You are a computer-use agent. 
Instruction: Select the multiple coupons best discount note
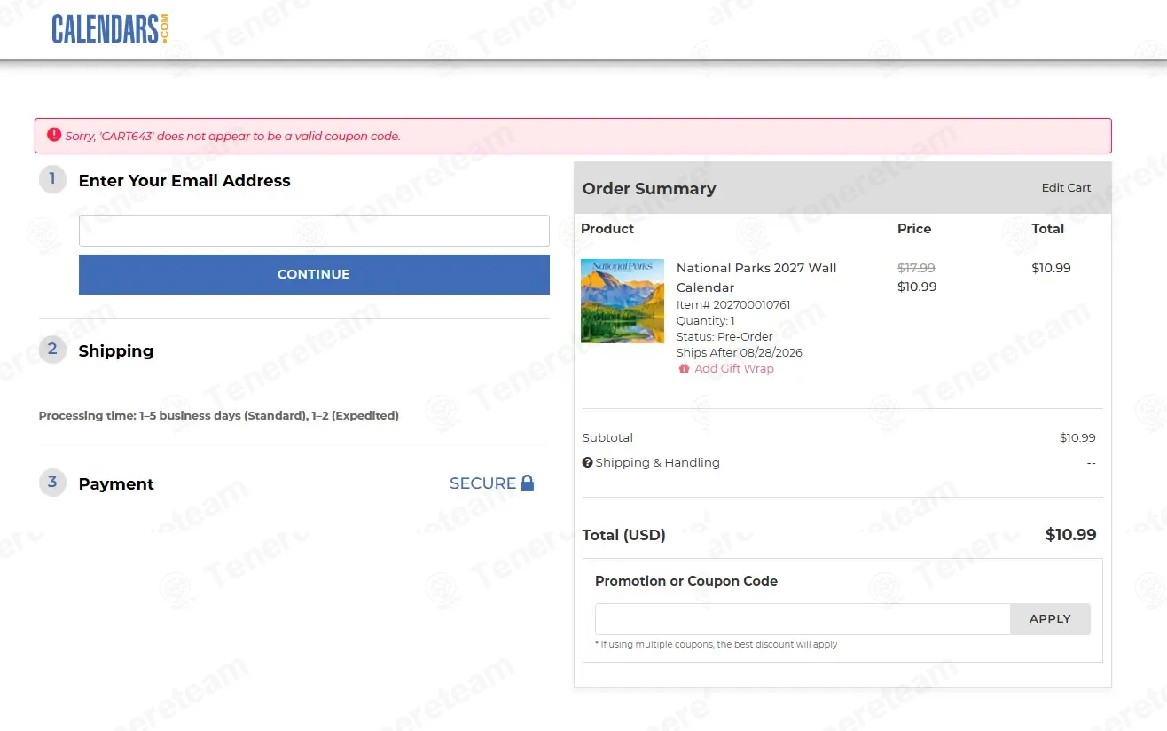click(716, 645)
